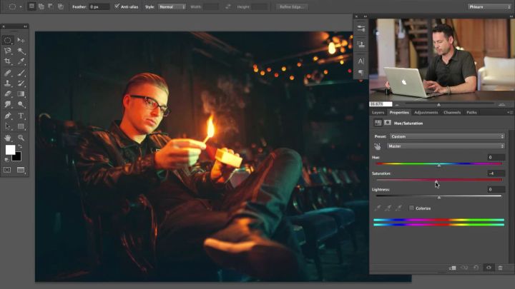Reset default foreground and background colors
The width and height of the screenshot is (515, 289).
coord(6,160)
